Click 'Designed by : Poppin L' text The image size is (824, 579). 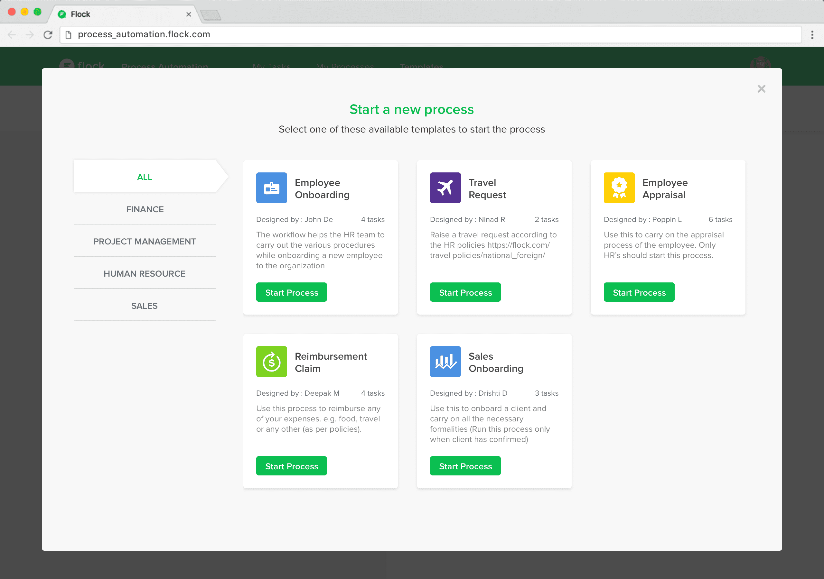click(642, 220)
